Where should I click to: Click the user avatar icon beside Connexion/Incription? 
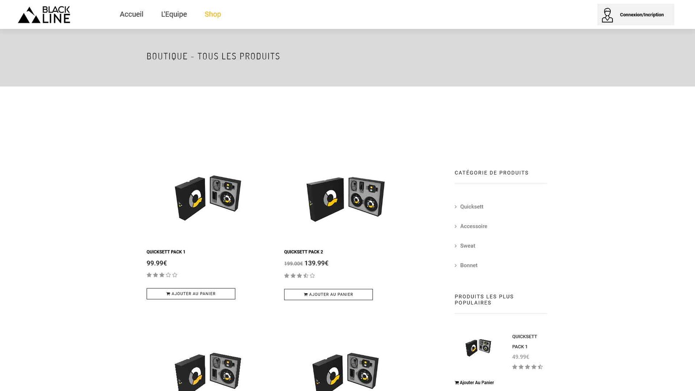pyautogui.click(x=607, y=15)
